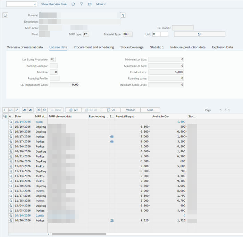
Task: Open Procurement and scheduling tab
Action: point(94,47)
